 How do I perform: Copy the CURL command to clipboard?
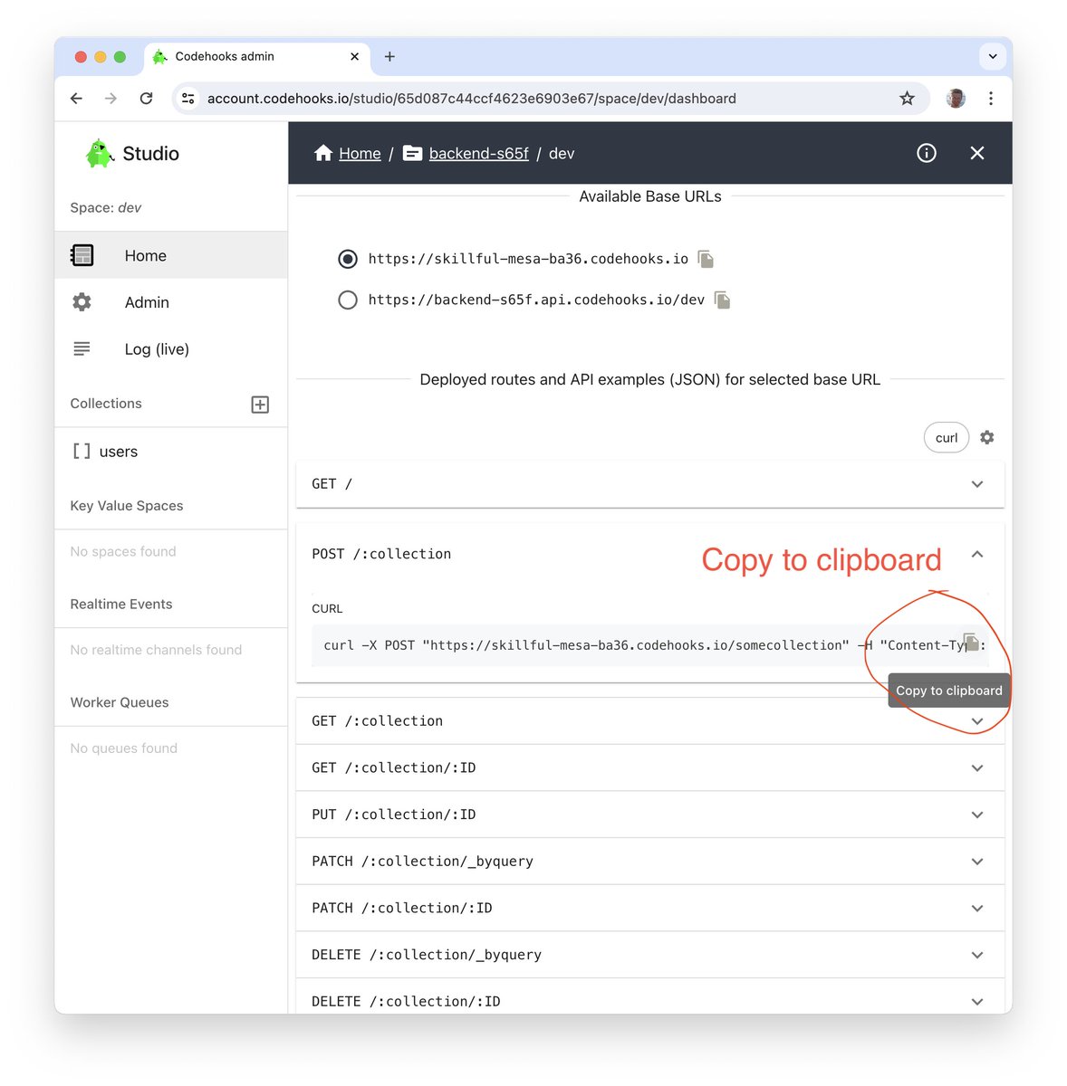(971, 643)
